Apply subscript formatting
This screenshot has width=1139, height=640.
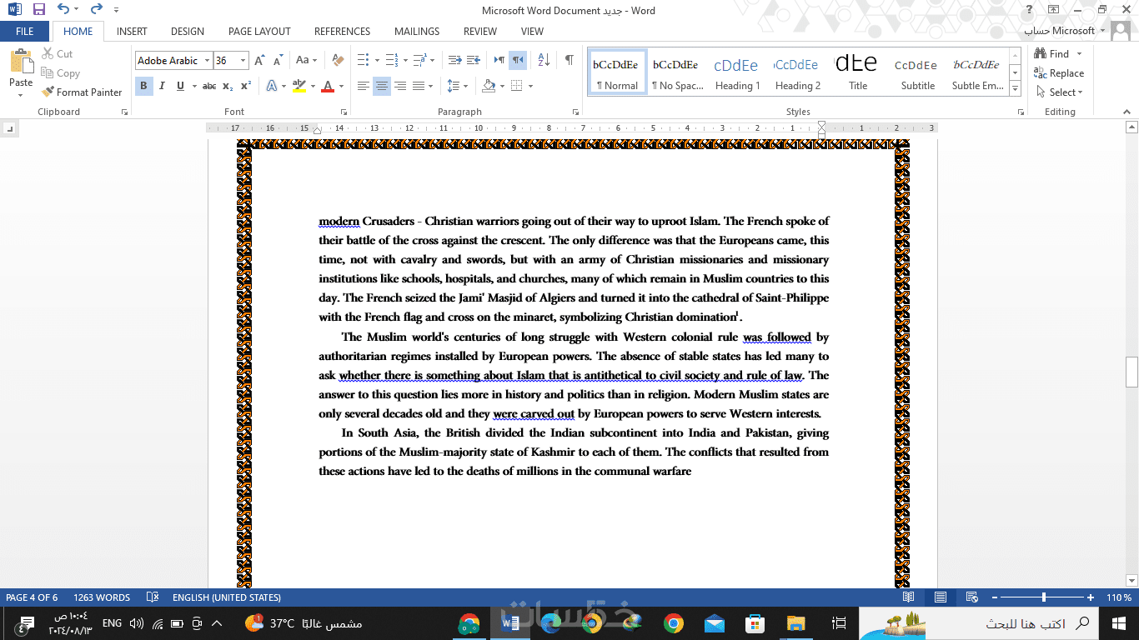228,86
